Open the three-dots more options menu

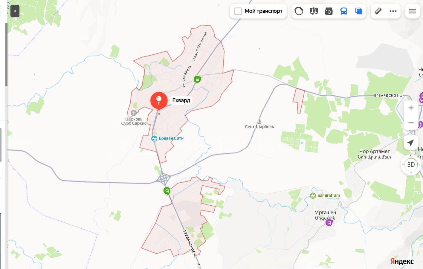(393, 11)
